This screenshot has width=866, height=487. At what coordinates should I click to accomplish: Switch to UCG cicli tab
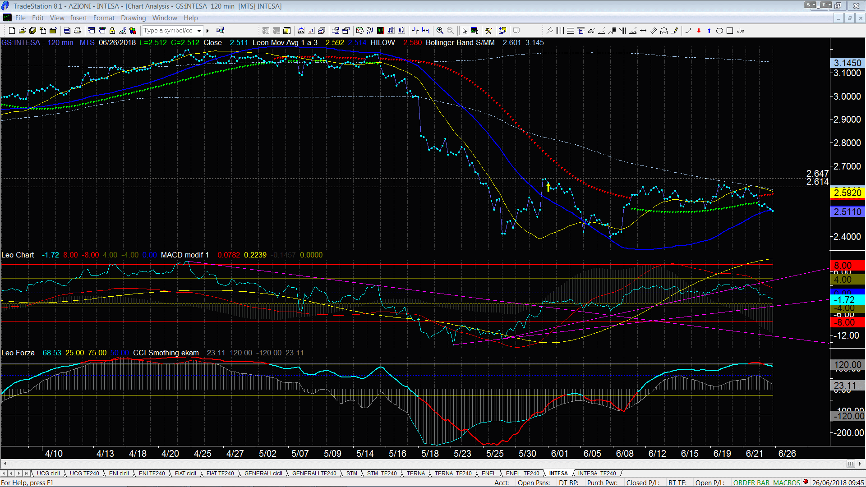click(48, 473)
